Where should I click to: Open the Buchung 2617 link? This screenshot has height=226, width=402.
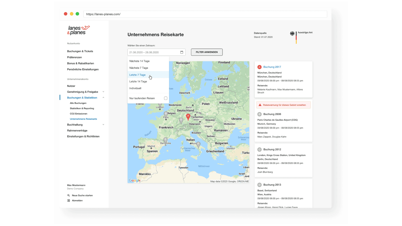pyautogui.click(x=272, y=67)
